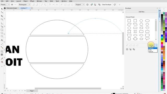167x94 pixels.
Task: Open the Envelope vertical docker tab
Action: click(159, 14)
